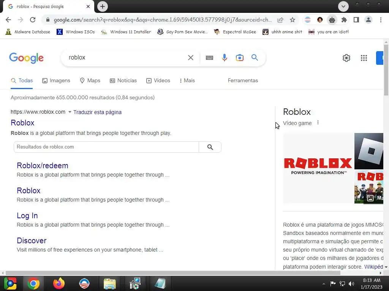Image resolution: width=389 pixels, height=291 pixels.
Task: Click Traduzir esta página link
Action: click(x=98, y=112)
